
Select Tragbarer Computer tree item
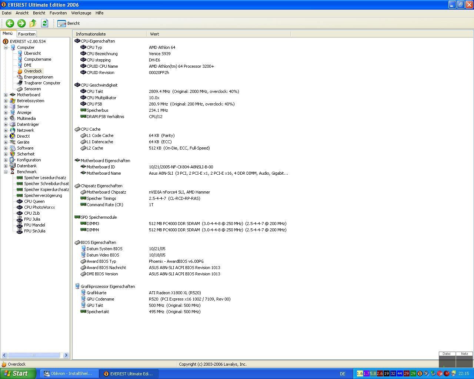click(42, 83)
